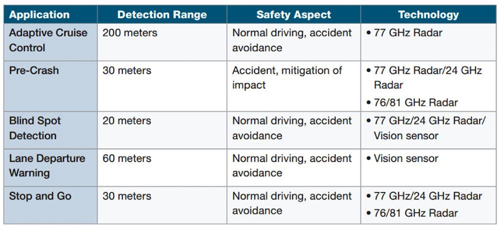Click the 200 meters detection range cell
The width and height of the screenshot is (499, 227).
pyautogui.click(x=130, y=33)
